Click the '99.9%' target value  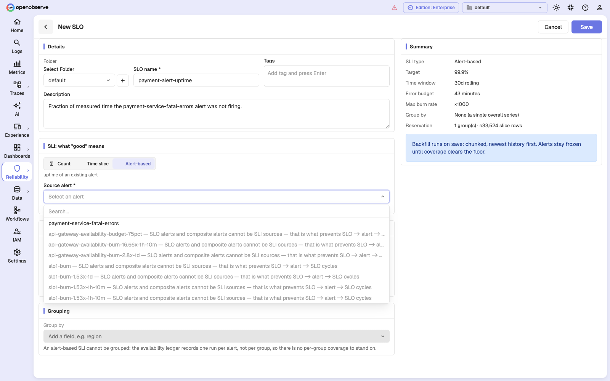click(x=461, y=72)
